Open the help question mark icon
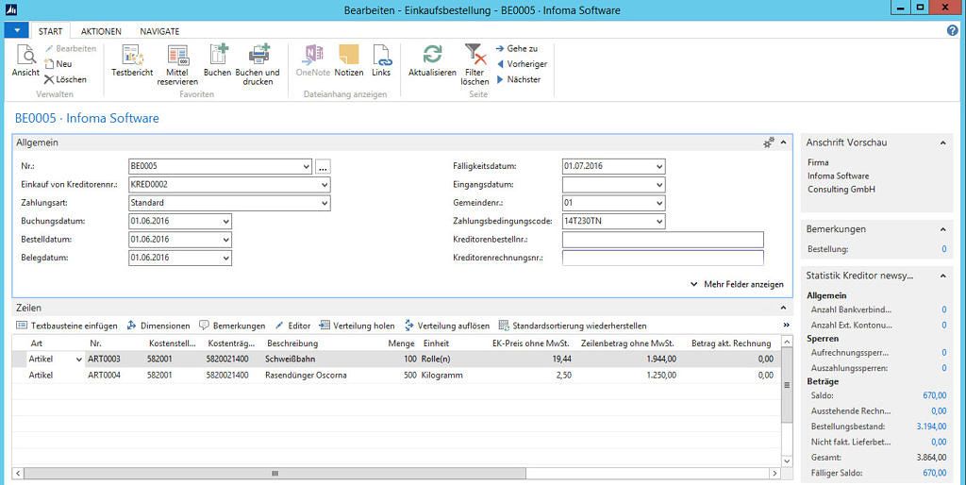966x485 pixels. point(953,30)
